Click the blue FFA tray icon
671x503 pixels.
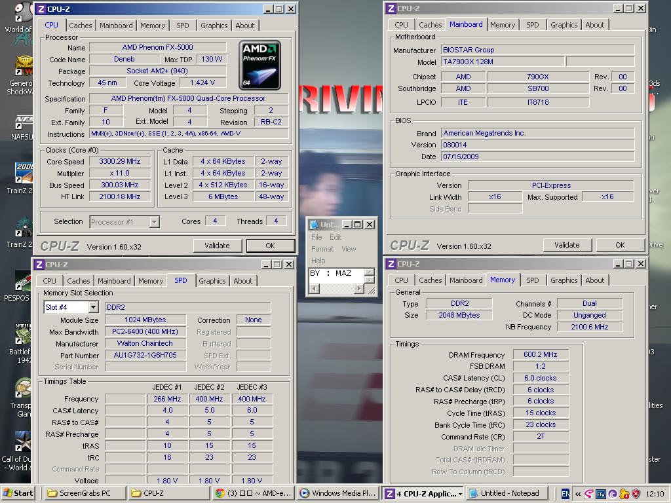(600, 494)
